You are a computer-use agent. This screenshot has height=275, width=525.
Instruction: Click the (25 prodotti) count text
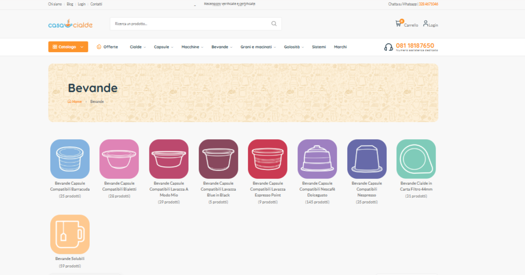click(x=70, y=196)
